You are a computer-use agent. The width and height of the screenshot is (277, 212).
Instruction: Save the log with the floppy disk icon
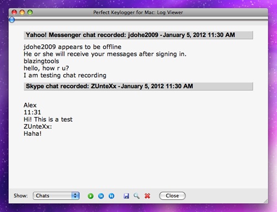click(x=126, y=196)
